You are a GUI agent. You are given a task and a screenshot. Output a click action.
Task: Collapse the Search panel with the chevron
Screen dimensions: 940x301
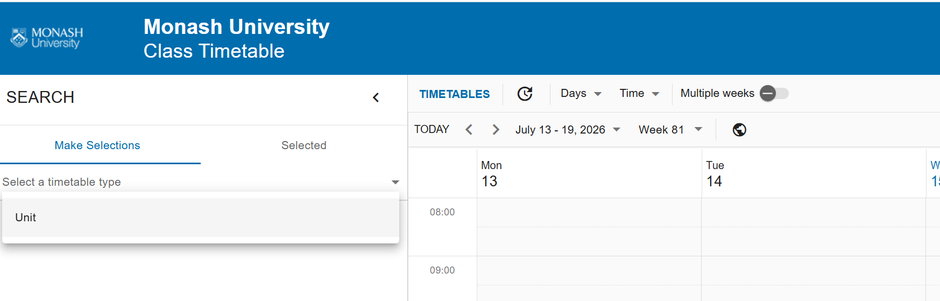[x=376, y=97]
